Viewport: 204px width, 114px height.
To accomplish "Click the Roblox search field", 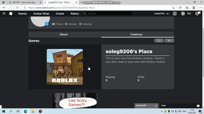I will coord(108,14).
